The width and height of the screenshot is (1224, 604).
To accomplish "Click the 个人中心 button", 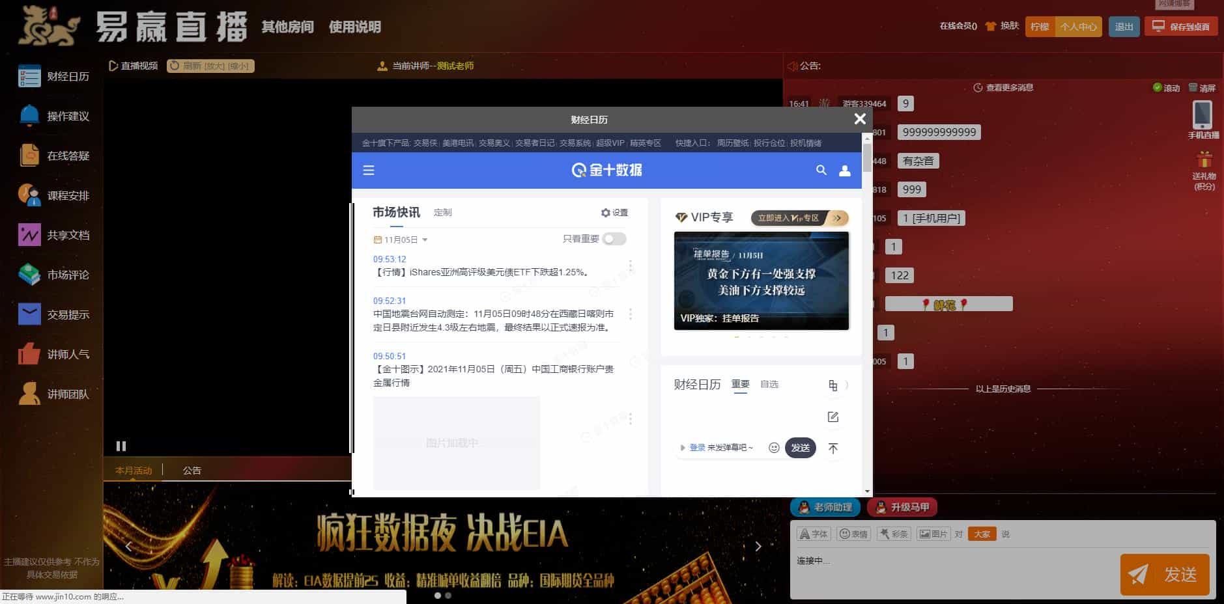I will click(1079, 27).
